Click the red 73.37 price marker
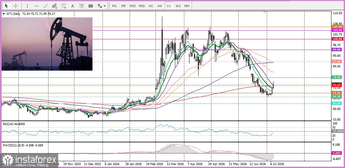 (337, 85)
